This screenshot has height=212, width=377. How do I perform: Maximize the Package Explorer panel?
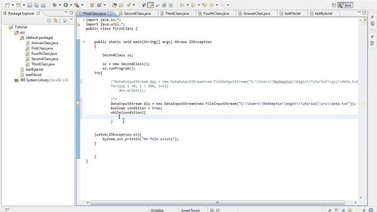pyautogui.click(x=71, y=12)
